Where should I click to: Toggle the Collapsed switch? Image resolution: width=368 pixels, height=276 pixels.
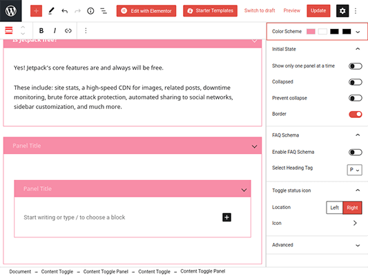tap(356, 82)
